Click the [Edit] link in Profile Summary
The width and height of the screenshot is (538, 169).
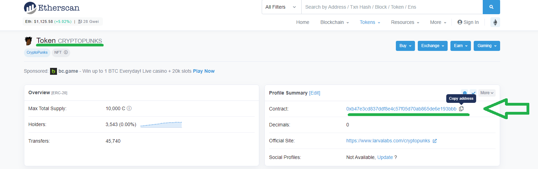tap(315, 93)
